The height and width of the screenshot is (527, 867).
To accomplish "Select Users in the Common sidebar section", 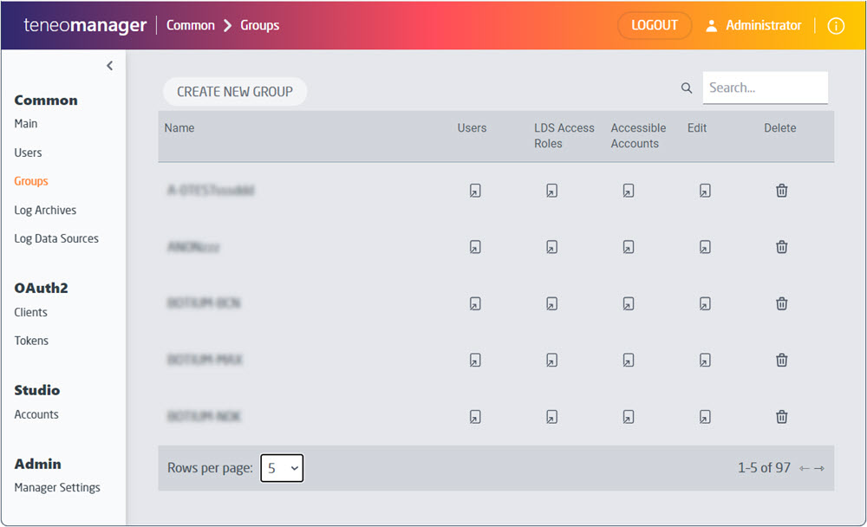I will click(27, 153).
